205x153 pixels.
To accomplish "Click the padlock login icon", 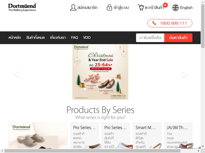I will [x=109, y=7].
